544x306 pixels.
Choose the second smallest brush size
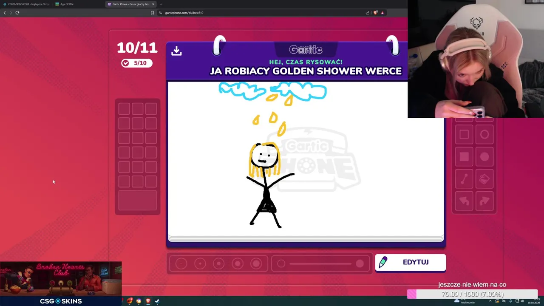(x=200, y=264)
